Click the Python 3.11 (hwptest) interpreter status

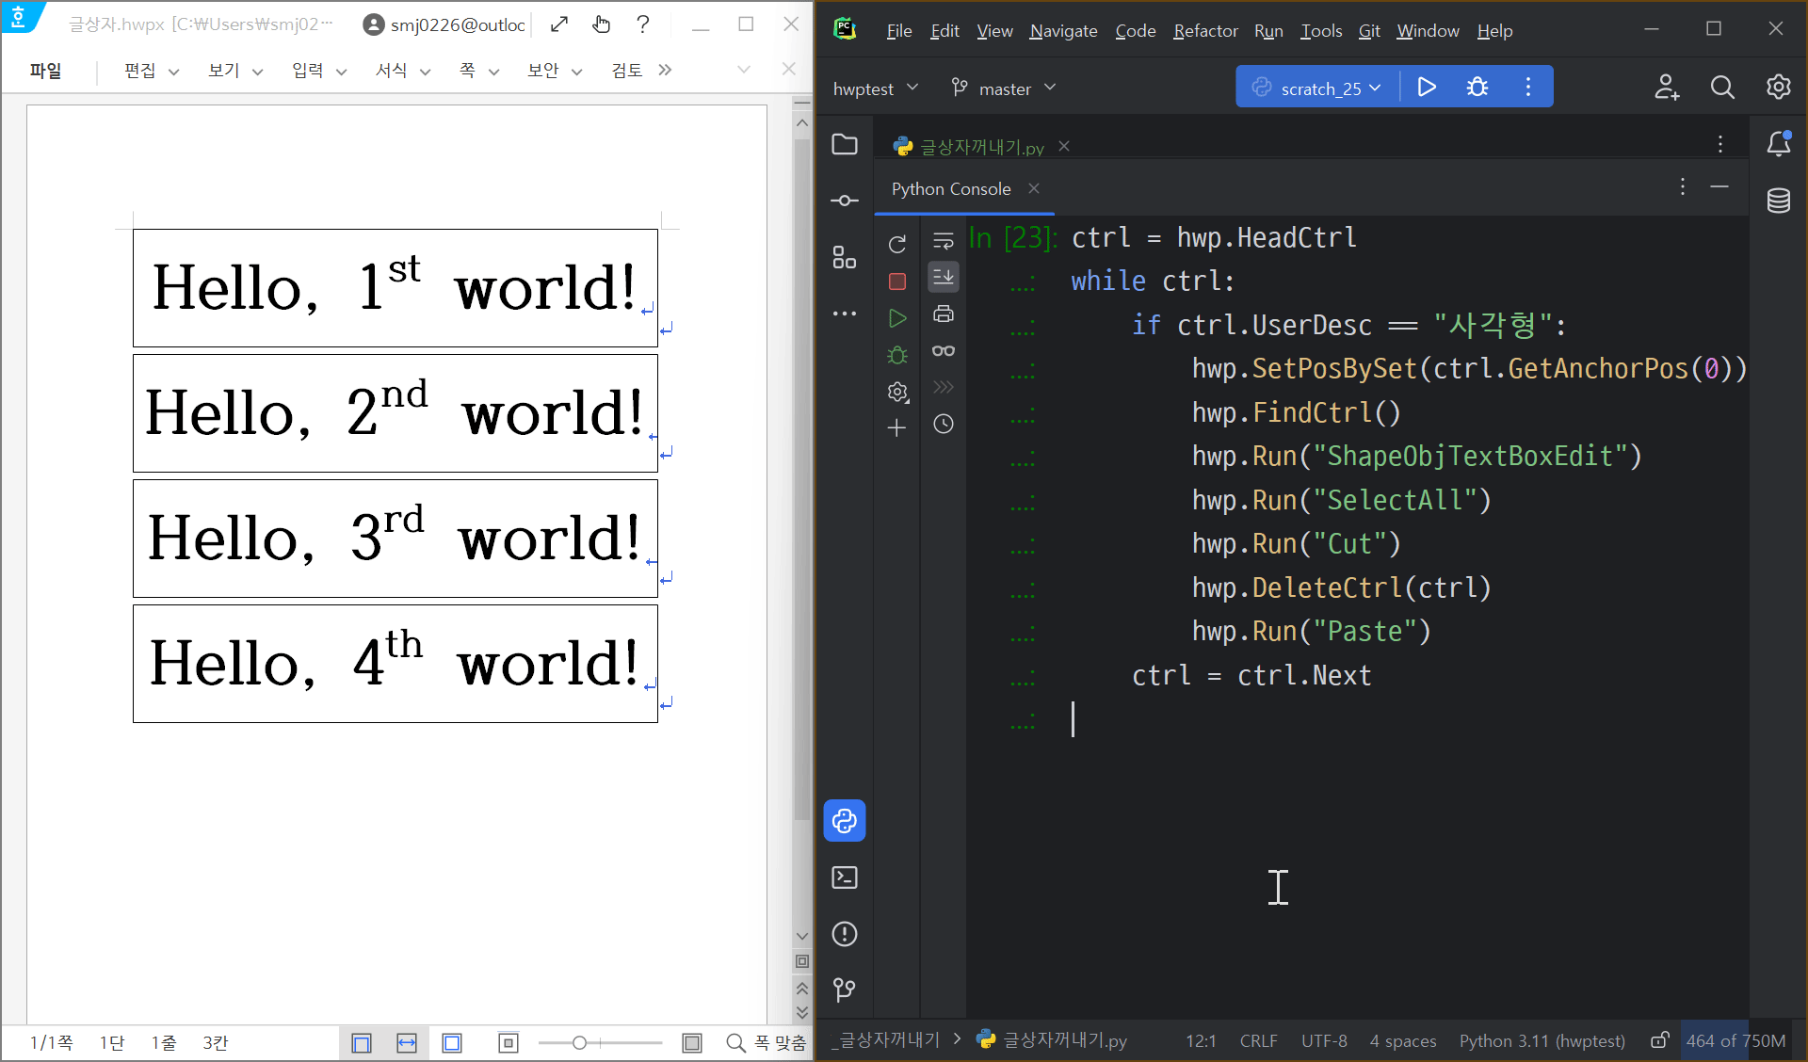click(x=1542, y=1040)
